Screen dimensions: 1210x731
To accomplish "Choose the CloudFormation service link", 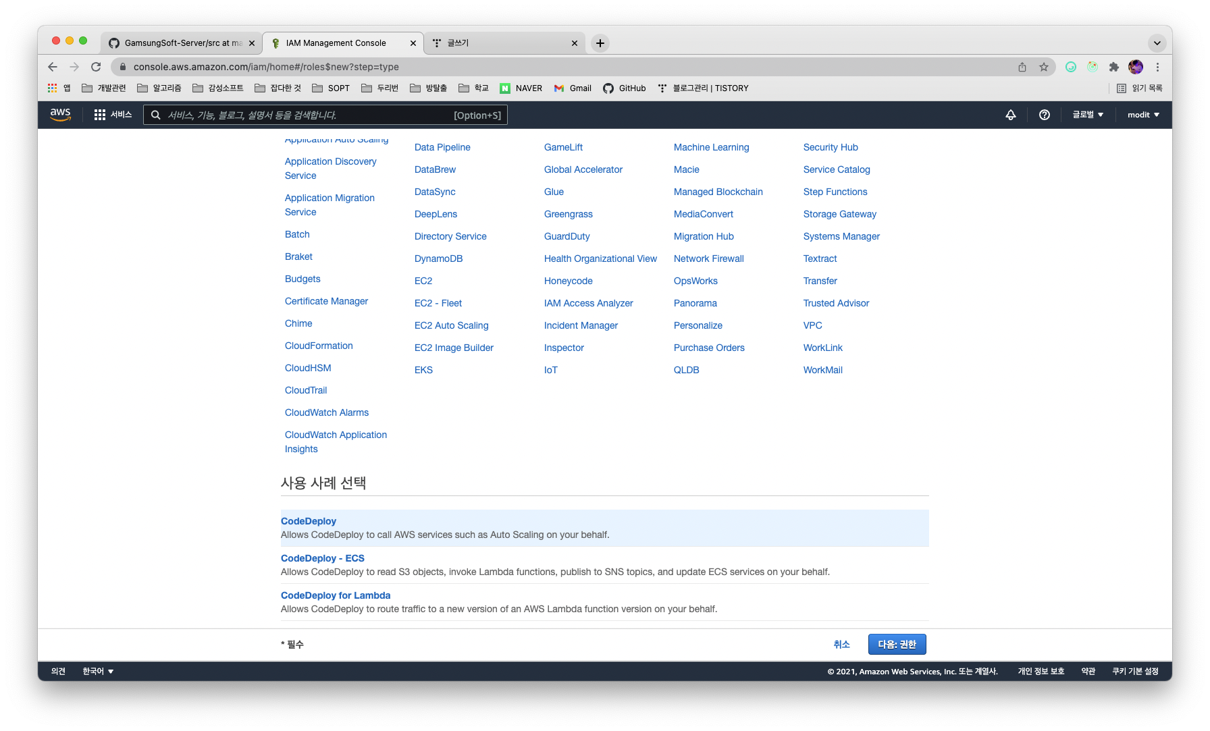I will tap(319, 346).
